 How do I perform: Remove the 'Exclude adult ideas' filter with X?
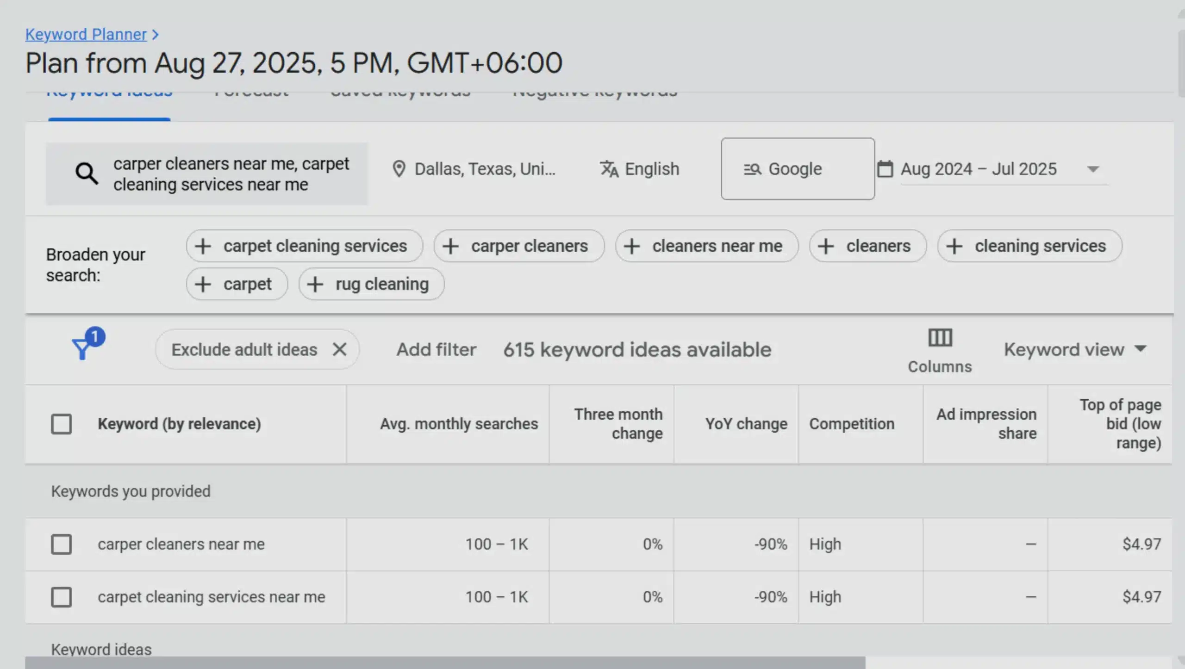340,349
